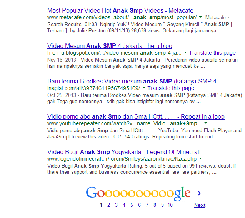Jump to results page 8
Image resolution: width=245 pixels, height=218 pixels.
(x=155, y=205)
